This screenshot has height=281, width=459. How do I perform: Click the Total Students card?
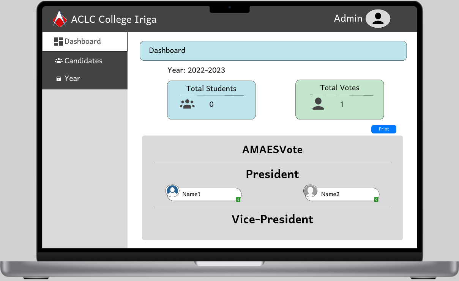click(211, 100)
